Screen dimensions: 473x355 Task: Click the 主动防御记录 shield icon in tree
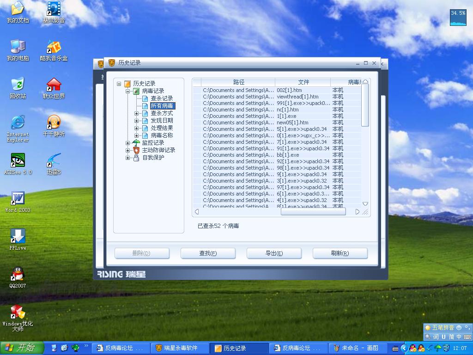136,150
